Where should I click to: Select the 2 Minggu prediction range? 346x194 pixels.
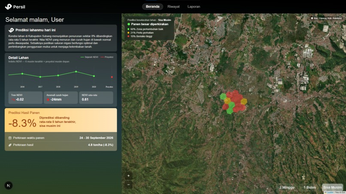(x=287, y=188)
